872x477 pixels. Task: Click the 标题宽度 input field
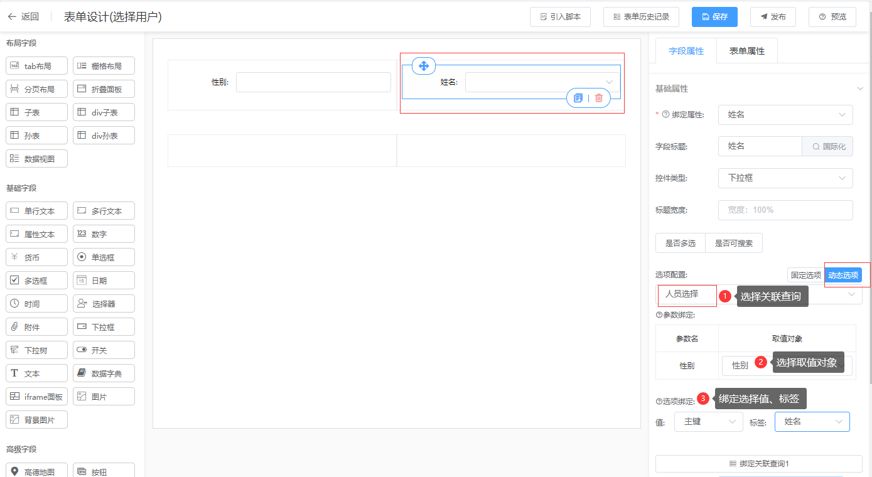(x=785, y=210)
